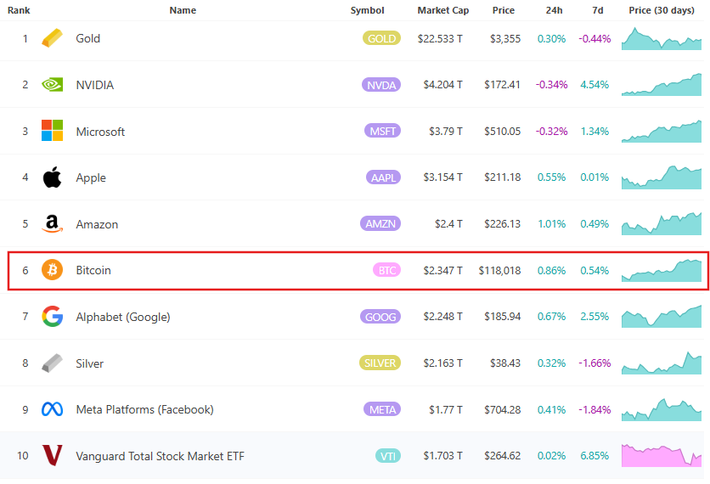
Task: Click the Bitcoin logo icon
Action: tap(52, 270)
